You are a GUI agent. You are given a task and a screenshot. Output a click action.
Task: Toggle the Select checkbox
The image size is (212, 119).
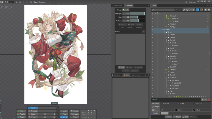194,110
